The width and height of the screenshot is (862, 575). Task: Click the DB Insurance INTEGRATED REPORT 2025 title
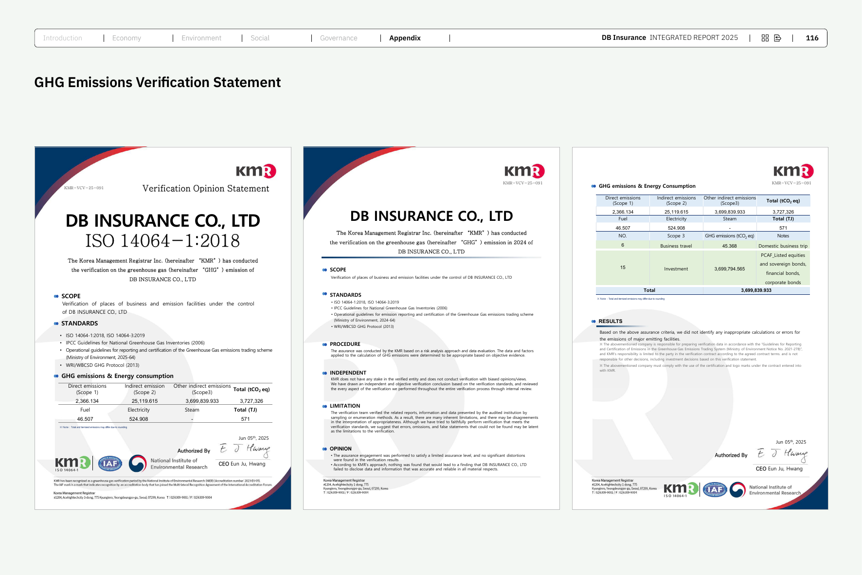point(670,37)
